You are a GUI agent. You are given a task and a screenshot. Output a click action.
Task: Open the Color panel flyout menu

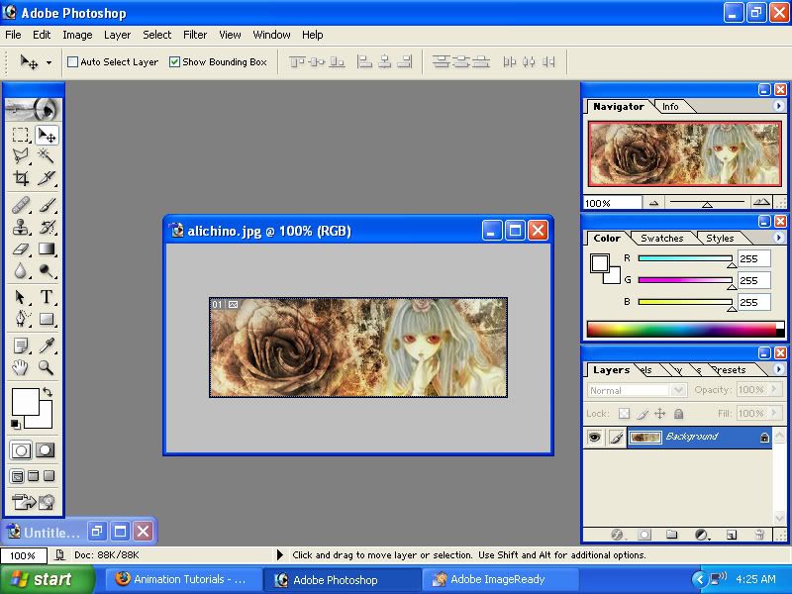tap(778, 238)
